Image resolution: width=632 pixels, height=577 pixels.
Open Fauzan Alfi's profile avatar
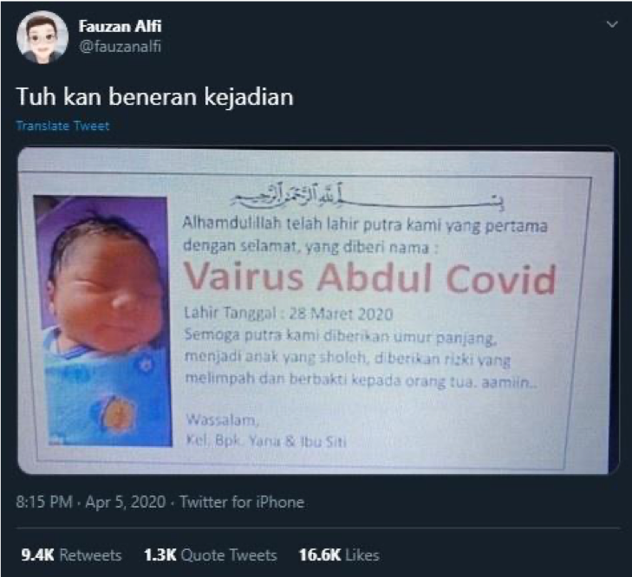click(x=42, y=37)
